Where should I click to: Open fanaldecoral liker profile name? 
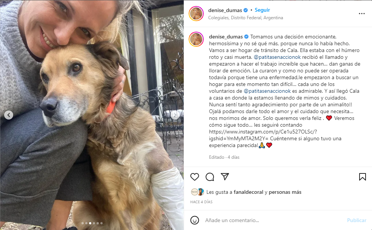(248, 192)
